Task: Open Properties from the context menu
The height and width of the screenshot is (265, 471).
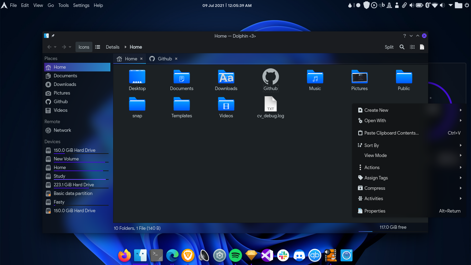Action: click(x=409, y=211)
